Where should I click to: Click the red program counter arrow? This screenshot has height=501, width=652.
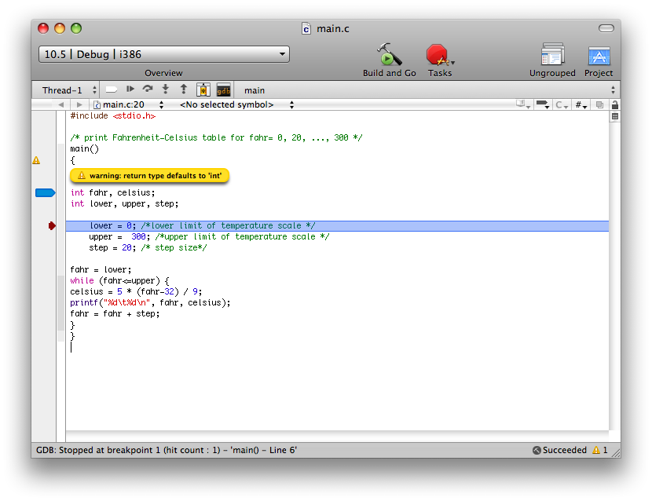tap(52, 225)
